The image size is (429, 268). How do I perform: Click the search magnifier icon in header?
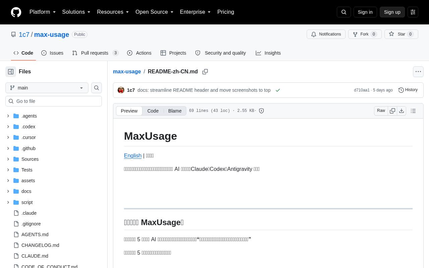click(344, 12)
